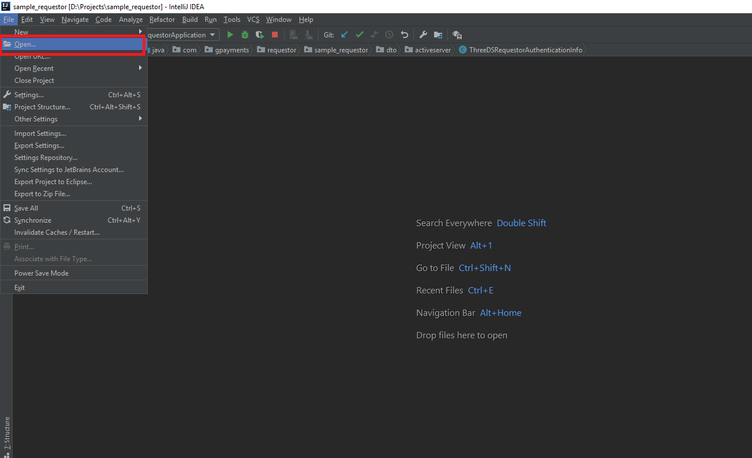Revert changes with the undo arrow icon
The height and width of the screenshot is (458, 752).
(x=404, y=35)
